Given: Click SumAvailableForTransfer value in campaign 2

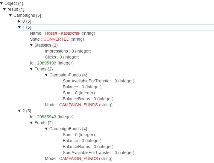Looking at the screenshot, I should pyautogui.click(x=116, y=153).
